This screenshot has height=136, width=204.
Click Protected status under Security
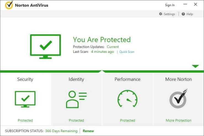[25, 120]
